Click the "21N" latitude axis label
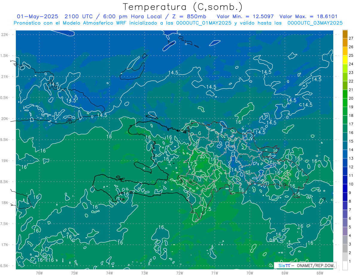 pos(4,76)
